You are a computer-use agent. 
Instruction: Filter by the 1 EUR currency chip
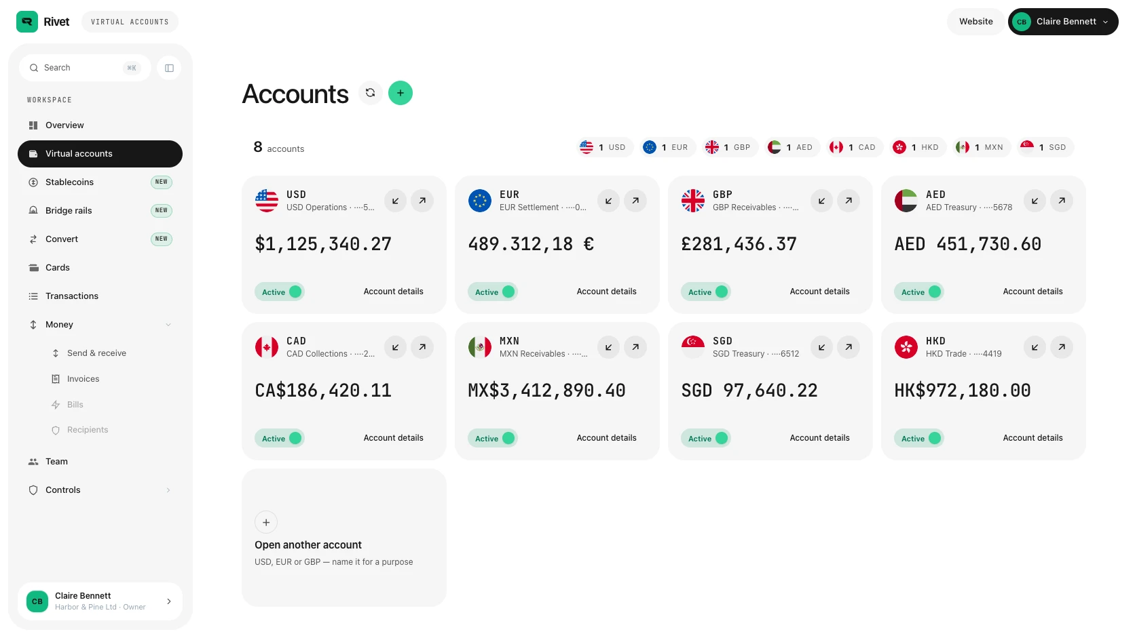click(x=667, y=147)
